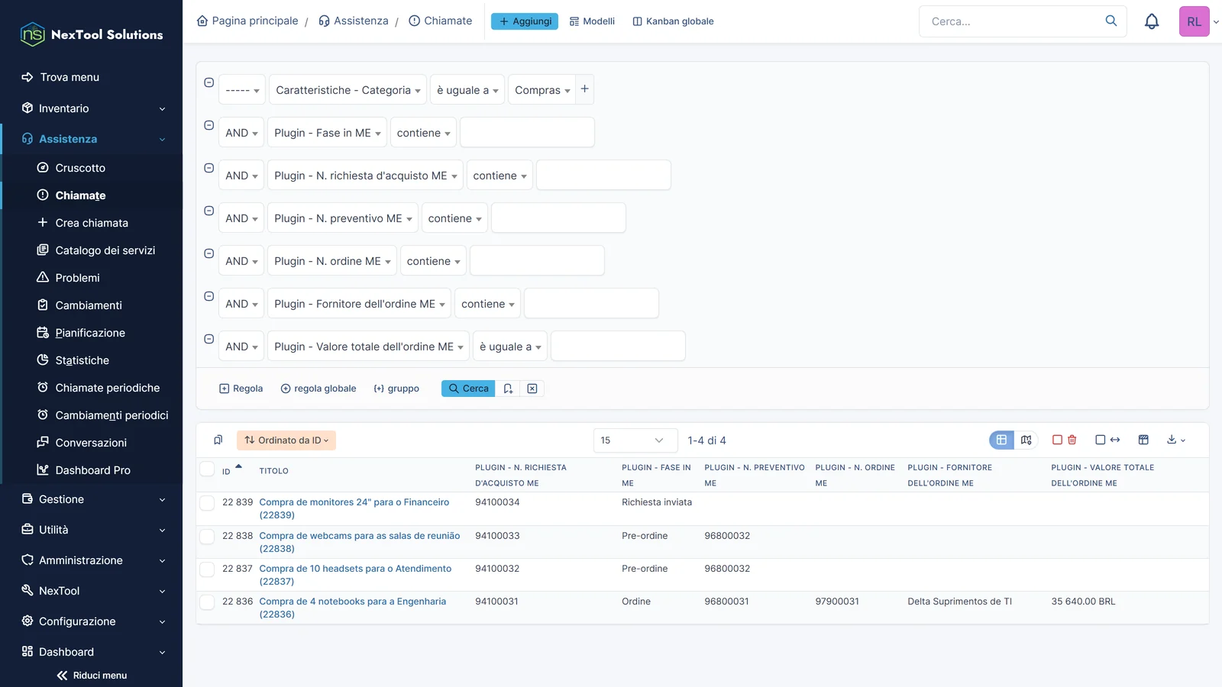
Task: Open Plugin - Valore totale dell'ordine ME dropdown
Action: [368, 347]
